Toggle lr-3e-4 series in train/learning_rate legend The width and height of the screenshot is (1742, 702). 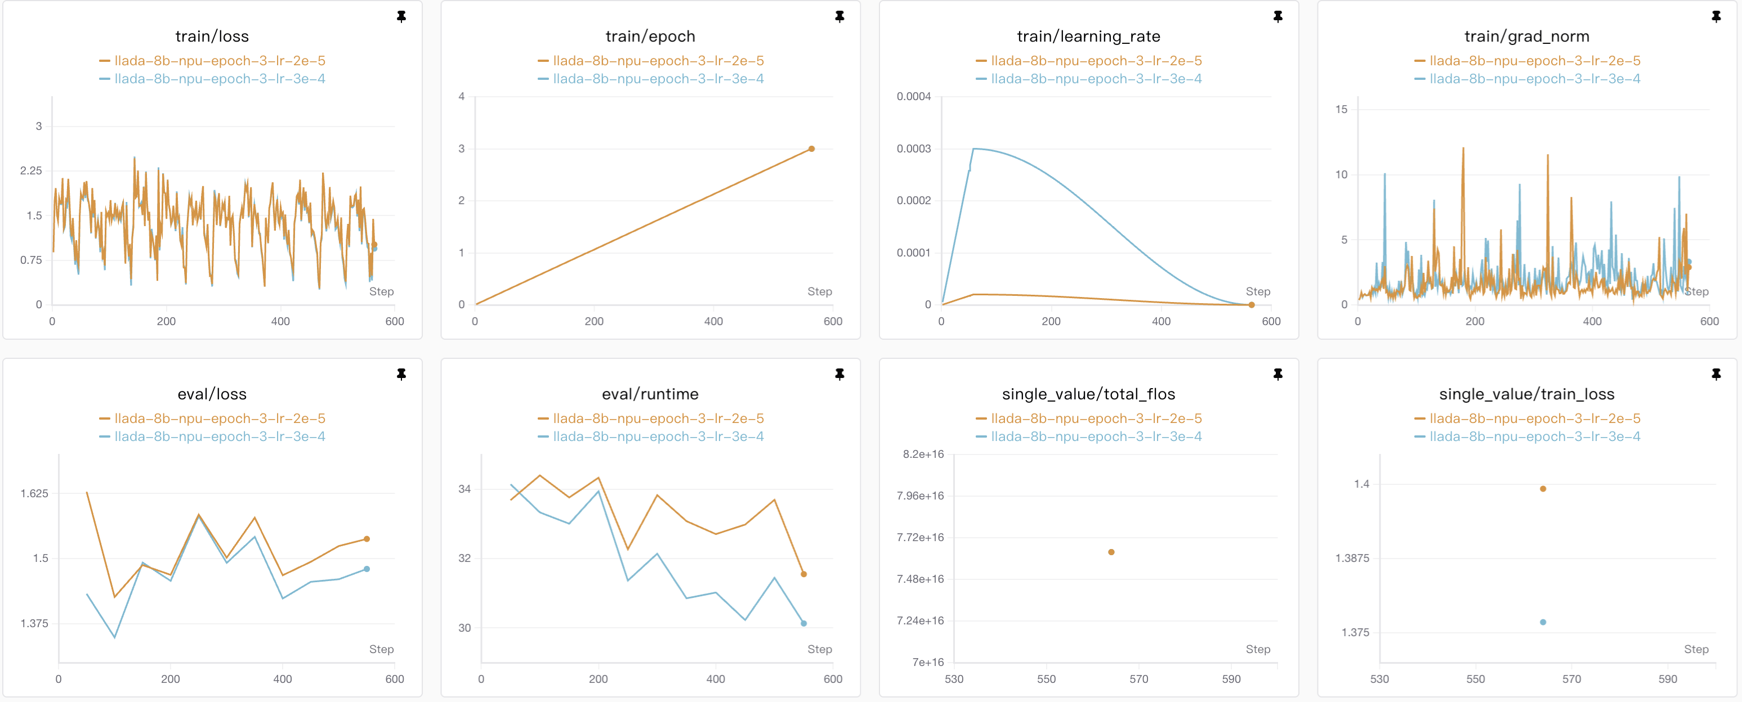point(1096,79)
